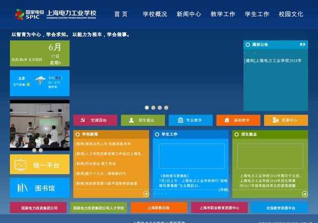Open the 国家电力投资集团公司 link
318x223 pixels.
(x=38, y=208)
